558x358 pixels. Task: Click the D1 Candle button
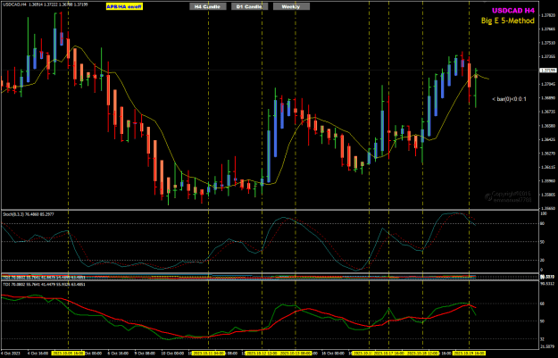(249, 6)
